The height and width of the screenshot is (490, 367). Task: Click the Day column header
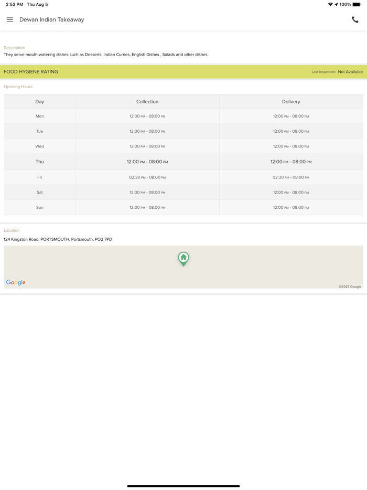[x=40, y=102]
